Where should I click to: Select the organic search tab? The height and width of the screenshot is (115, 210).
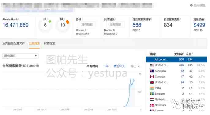point(34,43)
